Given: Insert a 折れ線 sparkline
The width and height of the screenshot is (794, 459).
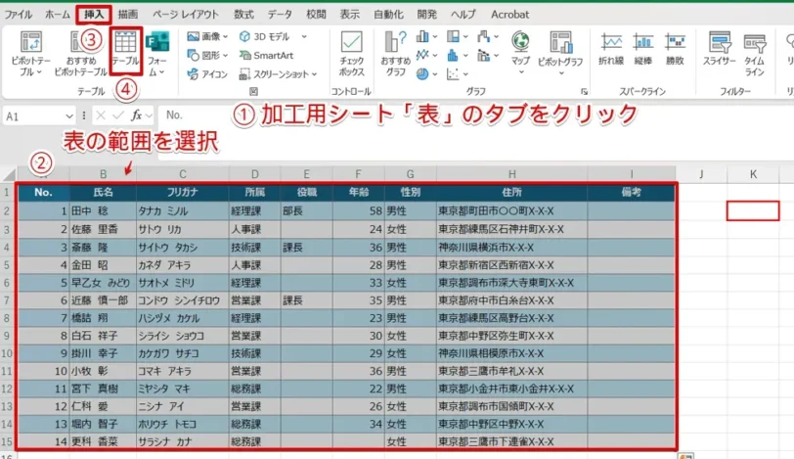Looking at the screenshot, I should coord(611,49).
